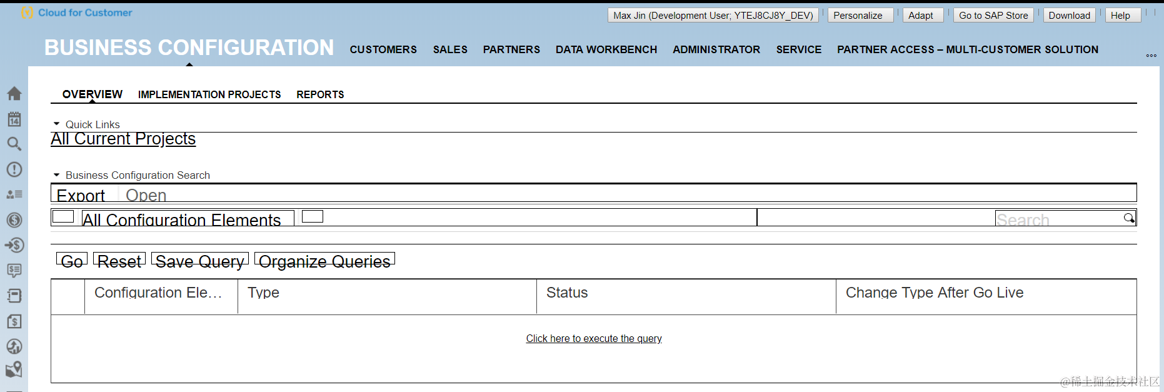Switch to the Overview tab

pyautogui.click(x=93, y=94)
